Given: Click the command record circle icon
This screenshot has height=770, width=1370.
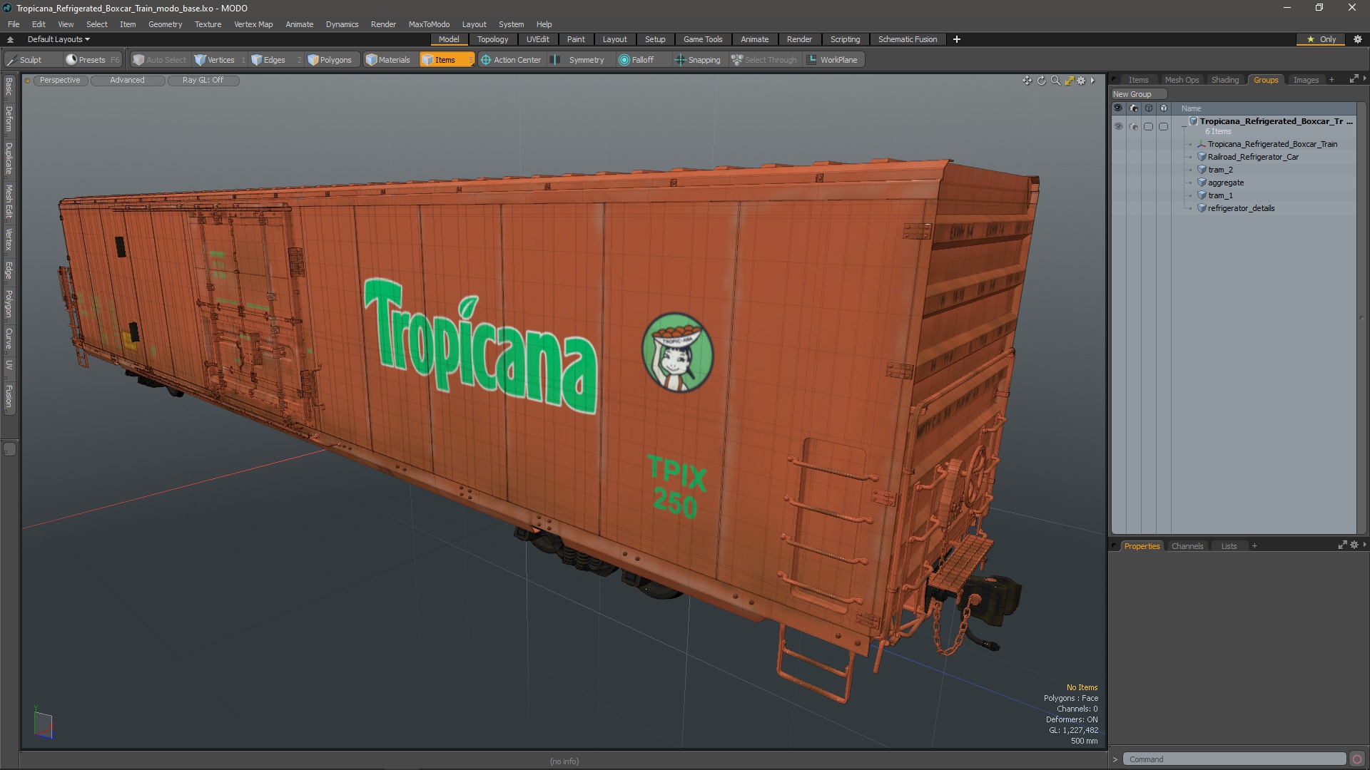Looking at the screenshot, I should click(1357, 759).
